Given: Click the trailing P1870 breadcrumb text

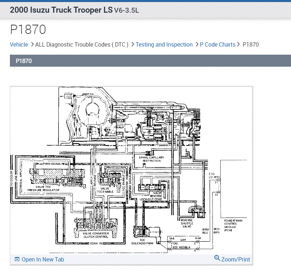Looking at the screenshot, I should pyautogui.click(x=251, y=45).
